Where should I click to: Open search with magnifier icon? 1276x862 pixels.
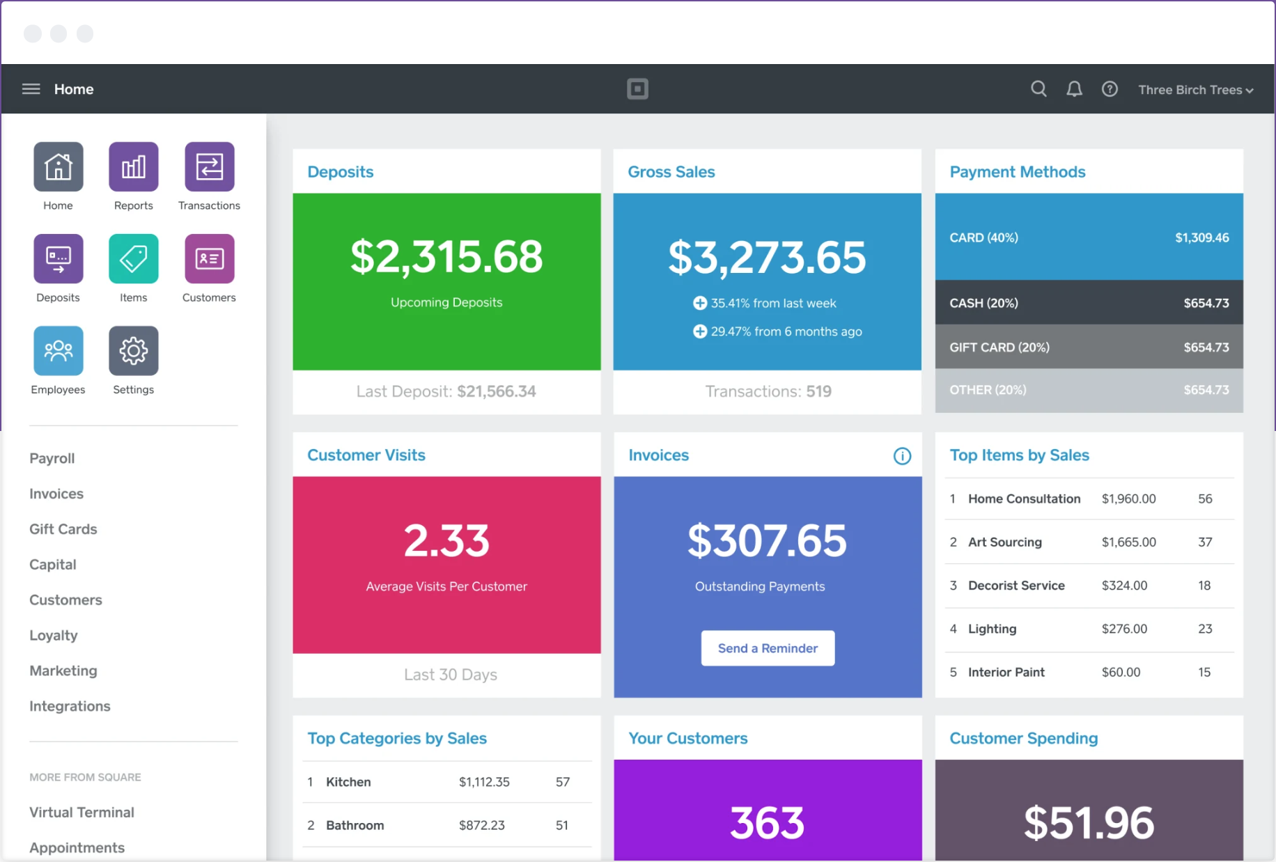click(1038, 89)
